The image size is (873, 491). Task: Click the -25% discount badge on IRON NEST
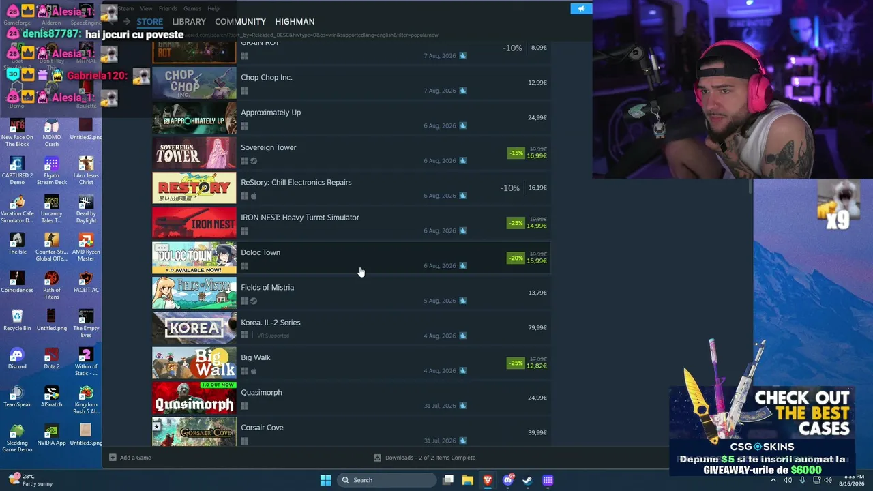[x=516, y=223]
